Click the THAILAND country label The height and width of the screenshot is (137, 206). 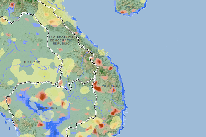pos(32,62)
